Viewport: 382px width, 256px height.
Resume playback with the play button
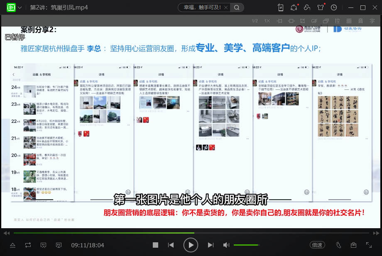[x=191, y=245]
